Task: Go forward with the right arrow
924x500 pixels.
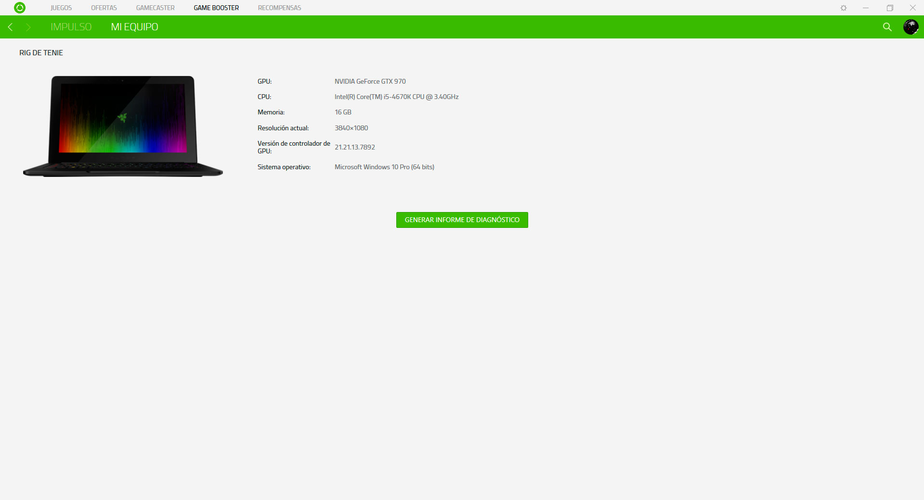Action: (28, 27)
